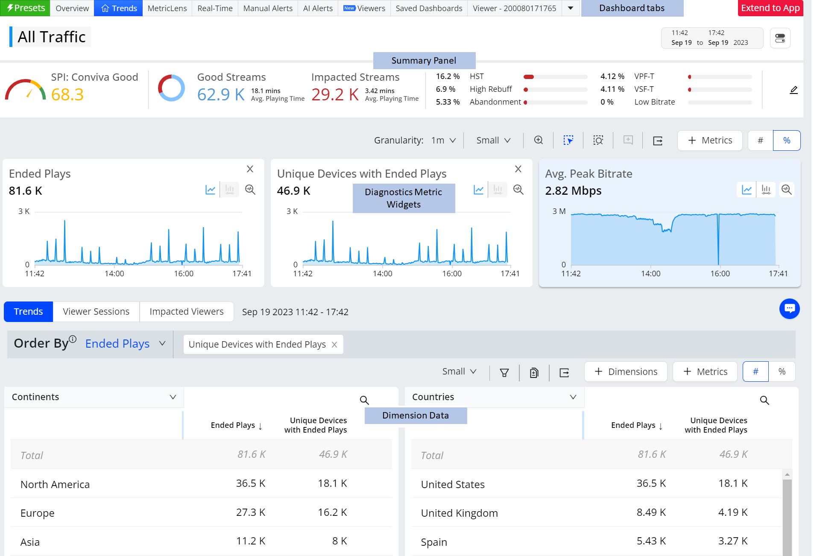Screen dimensions: 820x556
Task: Switch dimension table to % view
Action: click(782, 372)
